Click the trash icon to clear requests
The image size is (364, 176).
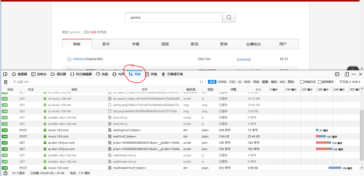pyautogui.click(x=6, y=82)
